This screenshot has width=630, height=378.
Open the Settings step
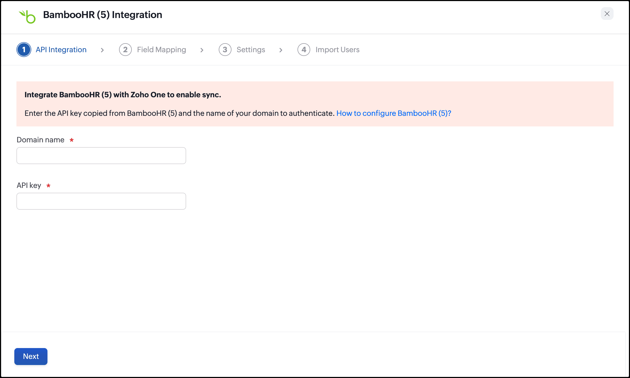[251, 50]
